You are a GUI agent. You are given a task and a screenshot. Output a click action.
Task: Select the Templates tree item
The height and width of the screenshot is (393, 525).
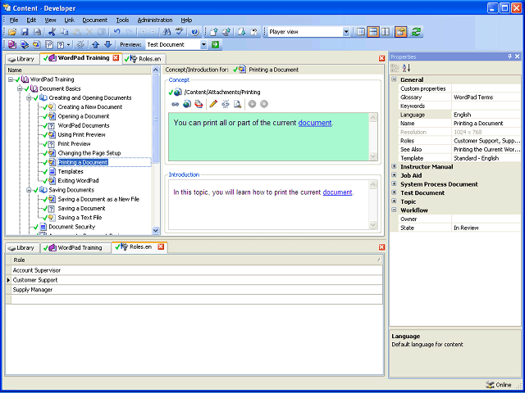71,171
